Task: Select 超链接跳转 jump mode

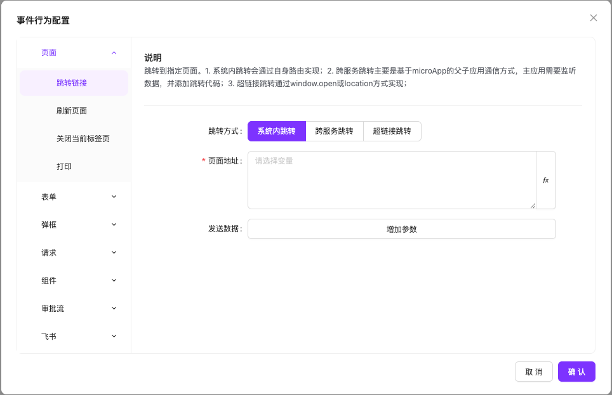Action: [x=392, y=131]
